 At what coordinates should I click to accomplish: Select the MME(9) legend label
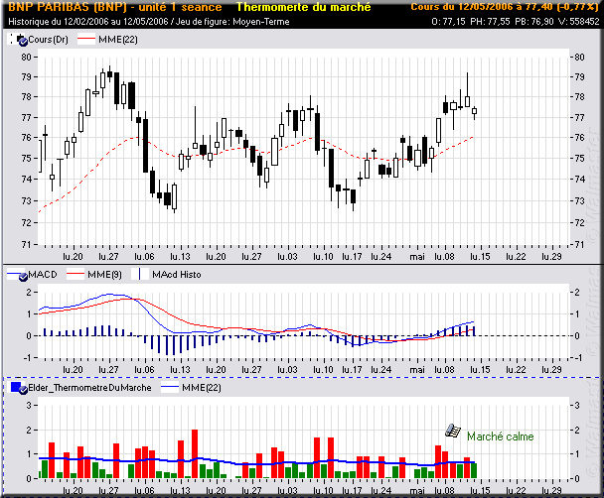(x=104, y=275)
